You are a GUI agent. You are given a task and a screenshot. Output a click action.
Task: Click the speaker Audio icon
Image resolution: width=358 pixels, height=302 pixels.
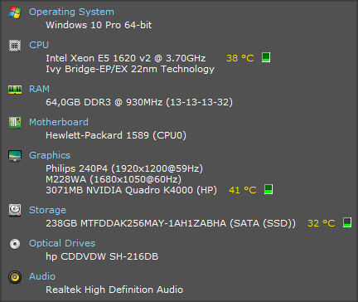(15, 277)
